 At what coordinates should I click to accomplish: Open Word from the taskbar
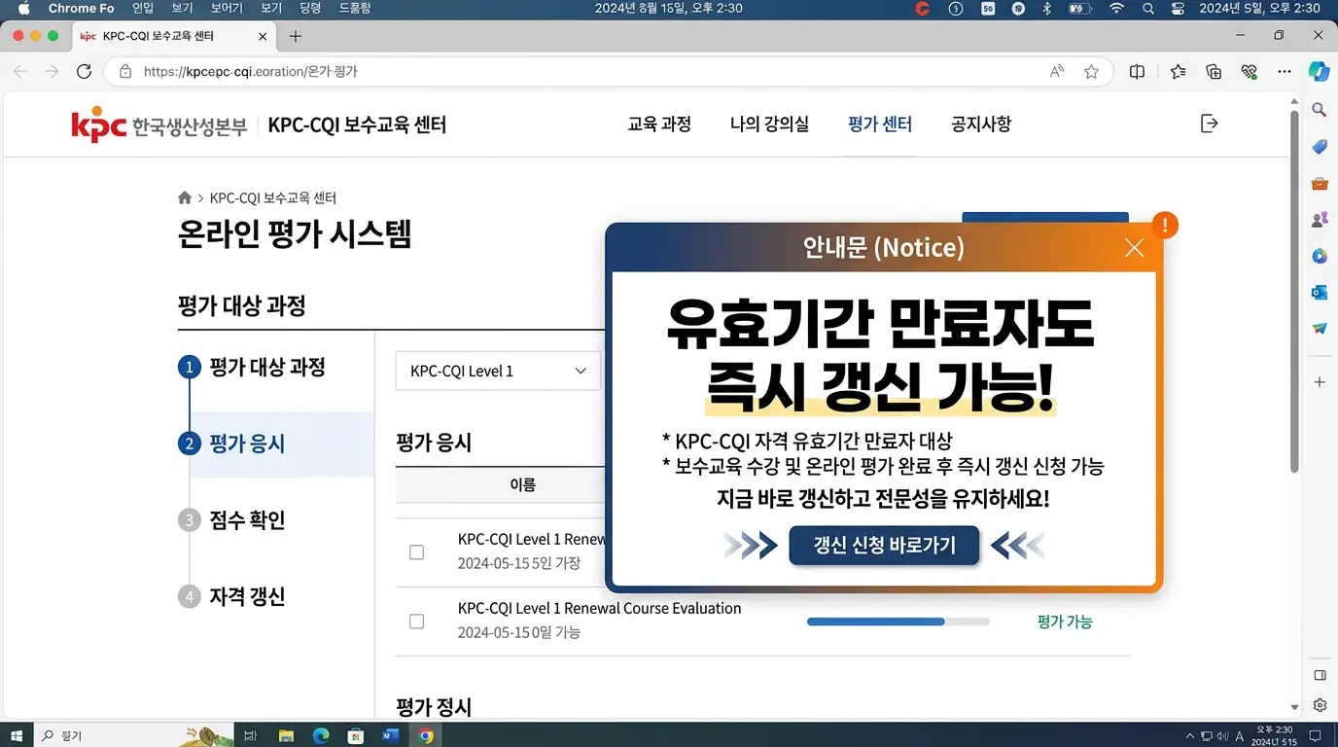coord(391,735)
